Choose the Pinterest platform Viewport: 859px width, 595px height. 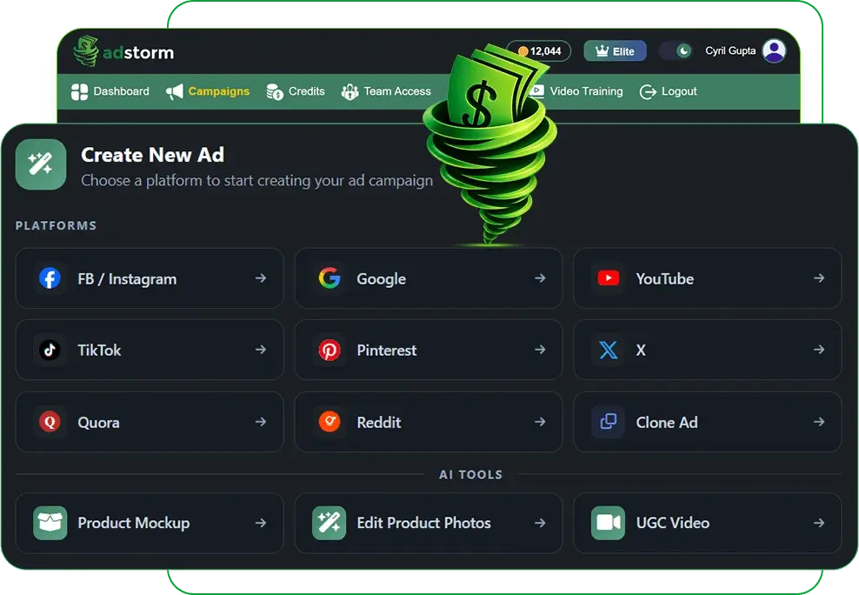coord(429,350)
